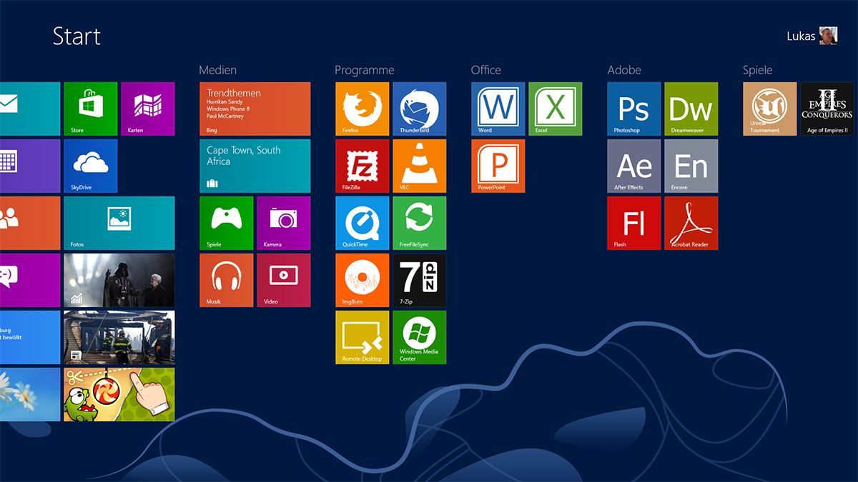Image resolution: width=858 pixels, height=482 pixels.
Task: Open PowerPoint
Action: (498, 166)
